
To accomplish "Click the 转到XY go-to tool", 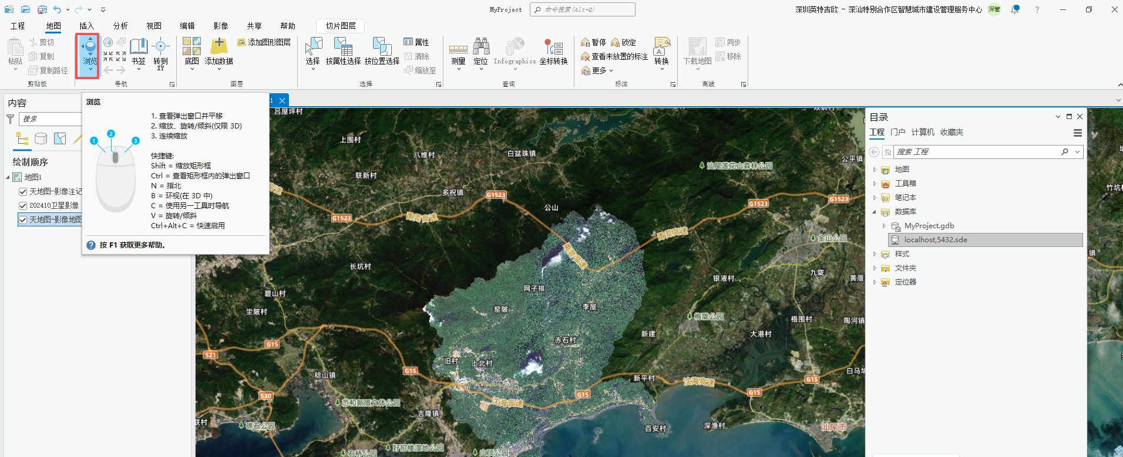I will coord(160,53).
